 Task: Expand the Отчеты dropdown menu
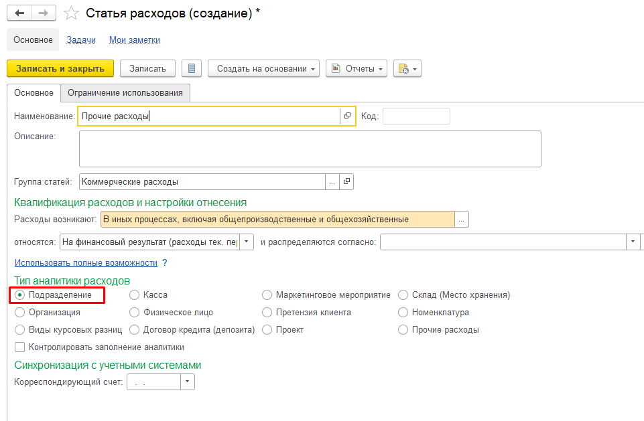356,68
